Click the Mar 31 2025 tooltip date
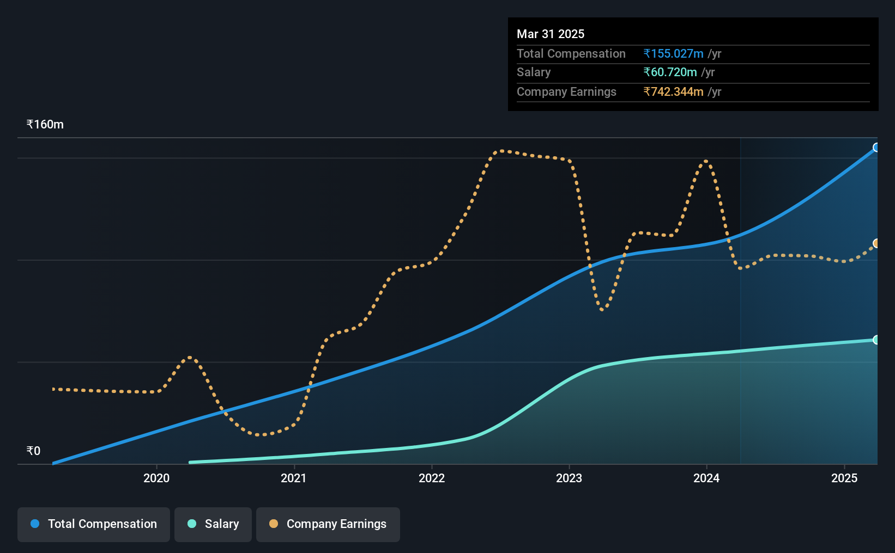This screenshot has height=553, width=895. pos(551,34)
